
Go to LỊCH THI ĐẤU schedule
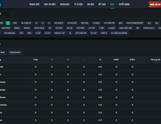[x=50, y=4]
